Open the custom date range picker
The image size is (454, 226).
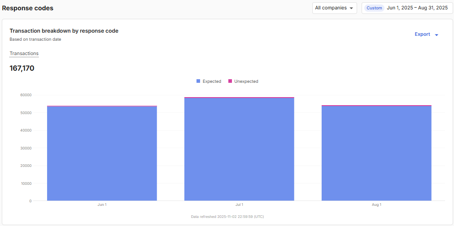tap(407, 8)
